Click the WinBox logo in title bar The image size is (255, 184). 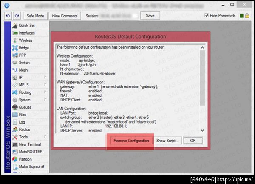point(7,6)
